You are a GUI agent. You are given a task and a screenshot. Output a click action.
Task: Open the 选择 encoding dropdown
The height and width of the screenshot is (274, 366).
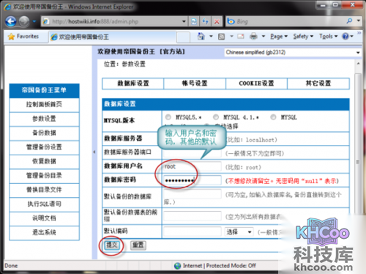tap(239, 232)
